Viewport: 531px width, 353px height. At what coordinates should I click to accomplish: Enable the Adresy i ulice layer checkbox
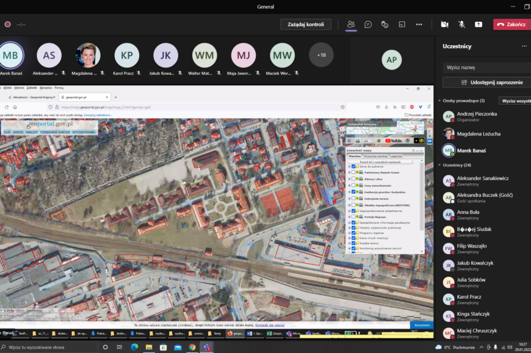[353, 179]
